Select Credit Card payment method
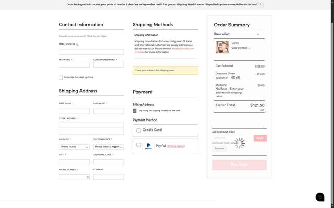 click(139, 130)
